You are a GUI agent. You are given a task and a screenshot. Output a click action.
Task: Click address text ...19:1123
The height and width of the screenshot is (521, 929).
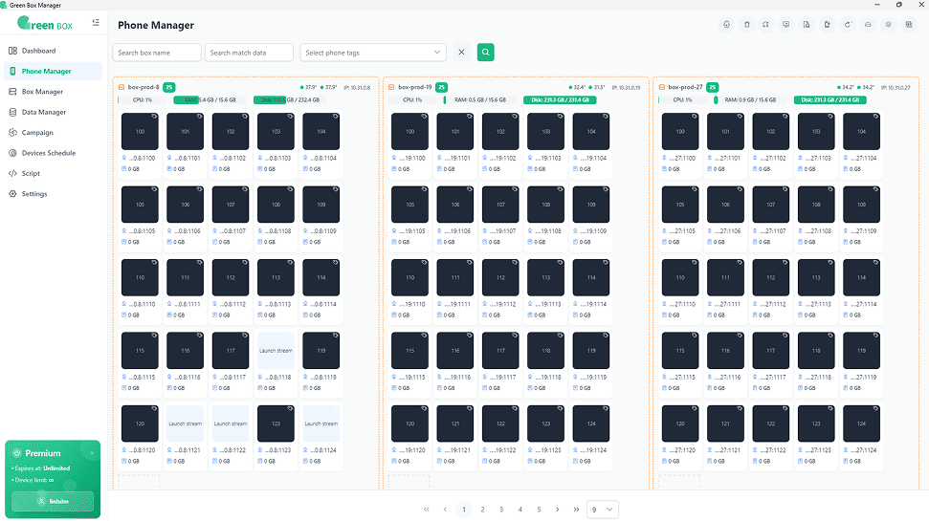click(x=550, y=450)
